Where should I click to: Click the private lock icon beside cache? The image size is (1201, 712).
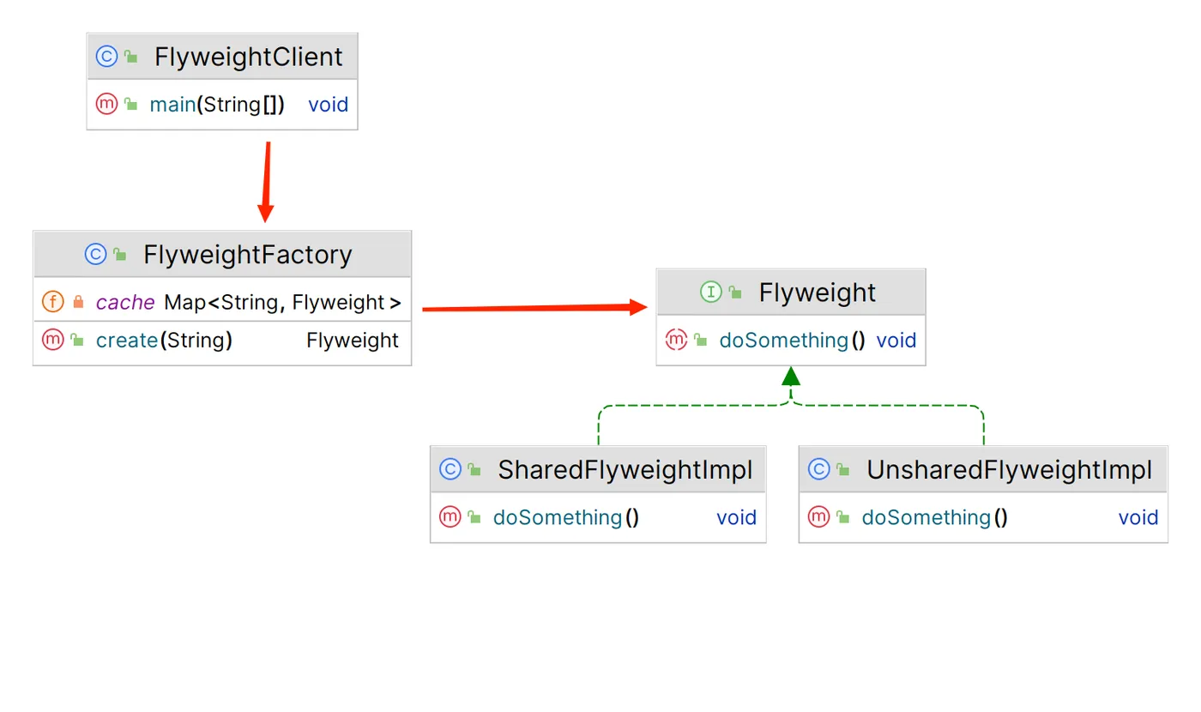(78, 302)
